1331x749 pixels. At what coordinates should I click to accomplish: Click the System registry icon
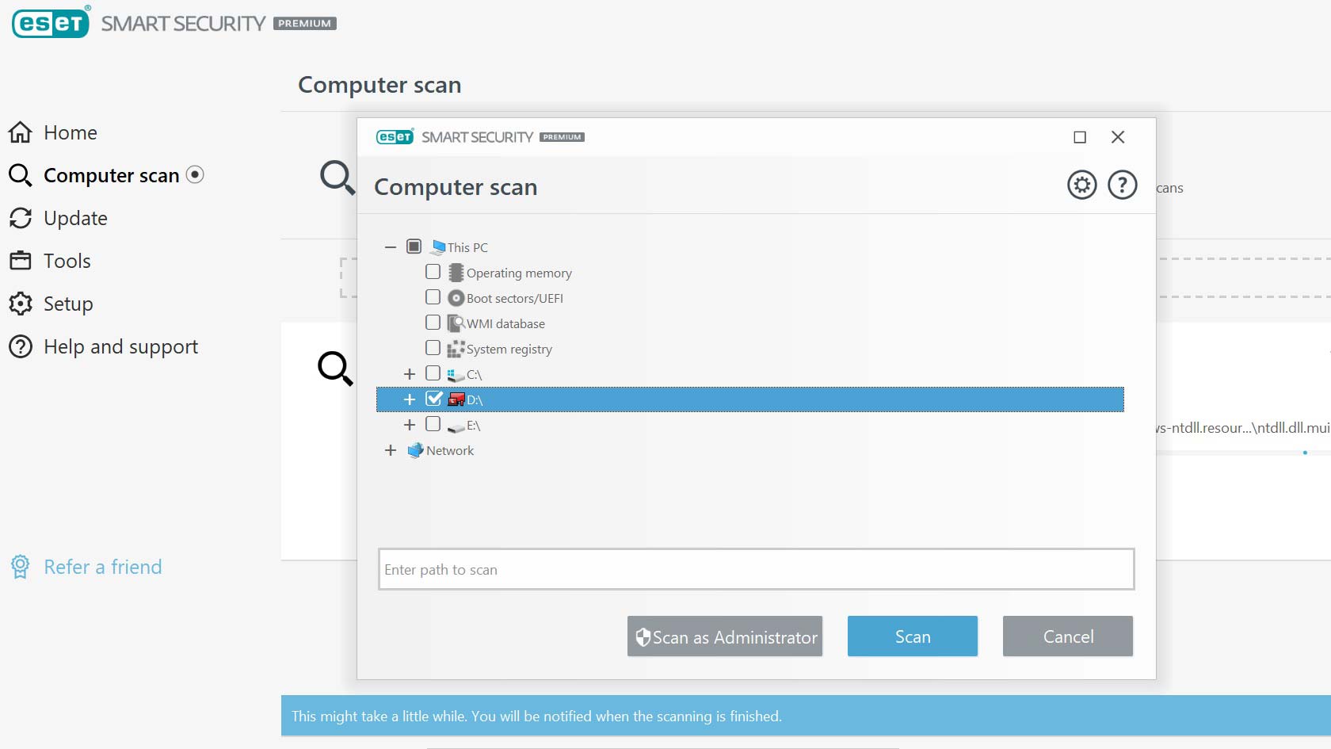(x=456, y=349)
